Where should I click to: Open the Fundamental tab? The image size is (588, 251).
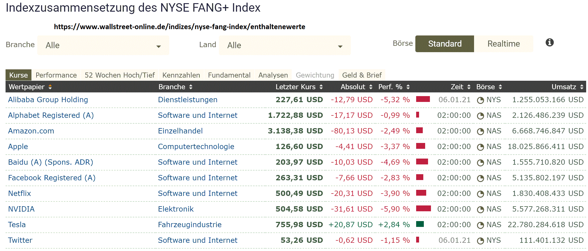(229, 75)
